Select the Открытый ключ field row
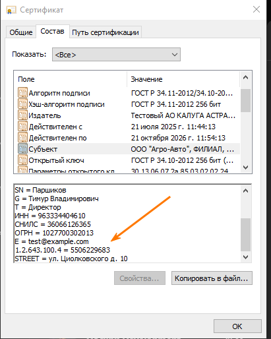The image size is (271, 339). 127,160
